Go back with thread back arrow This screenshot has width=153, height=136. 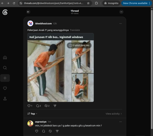pyautogui.click(x=28, y=12)
